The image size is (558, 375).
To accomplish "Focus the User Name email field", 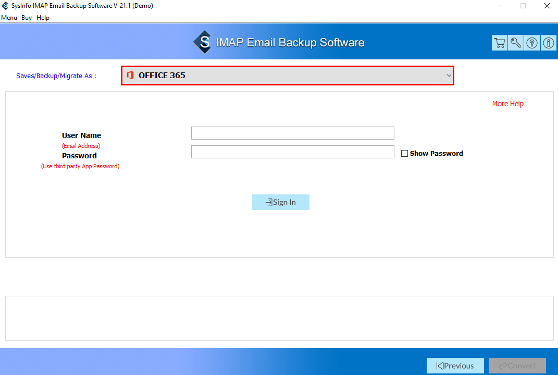I will pos(292,133).
